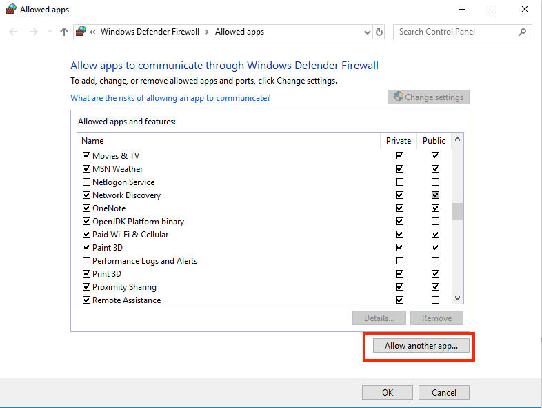542x408 pixels.
Task: Click the Public column header
Action: 434,141
